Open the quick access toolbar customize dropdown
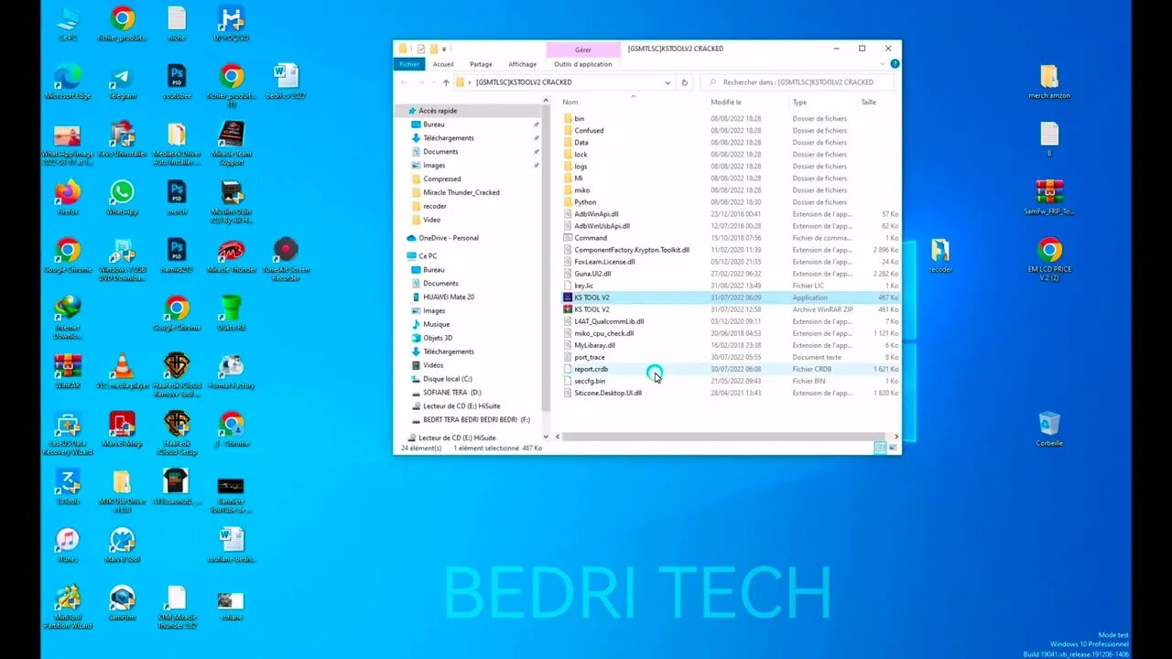Image resolution: width=1172 pixels, height=659 pixels. click(x=445, y=49)
